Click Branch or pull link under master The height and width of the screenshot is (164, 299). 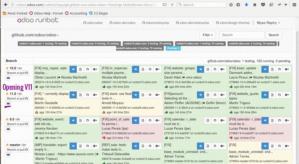click(x=17, y=150)
